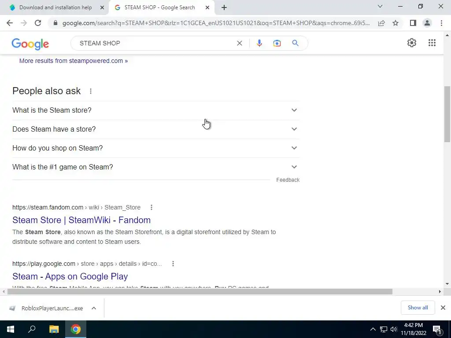Close the STEAM SHOP Google Search tab
451x338 pixels.
click(207, 7)
